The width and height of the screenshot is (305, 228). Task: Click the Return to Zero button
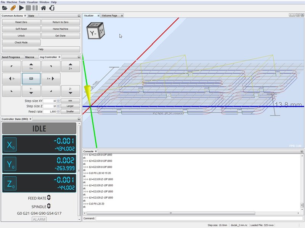click(61, 22)
